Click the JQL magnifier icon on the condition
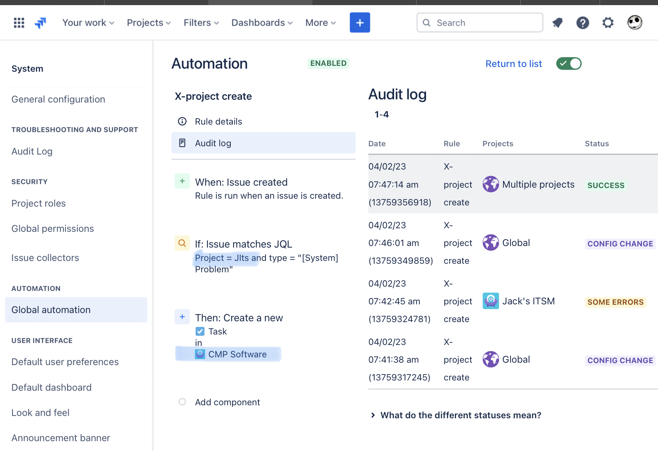This screenshot has width=658, height=451. [x=182, y=243]
